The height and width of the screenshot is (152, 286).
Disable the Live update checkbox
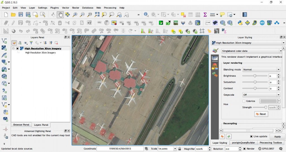tap(251, 136)
